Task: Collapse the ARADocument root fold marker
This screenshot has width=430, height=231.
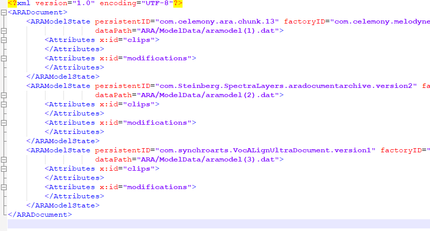Action: (x=4, y=12)
